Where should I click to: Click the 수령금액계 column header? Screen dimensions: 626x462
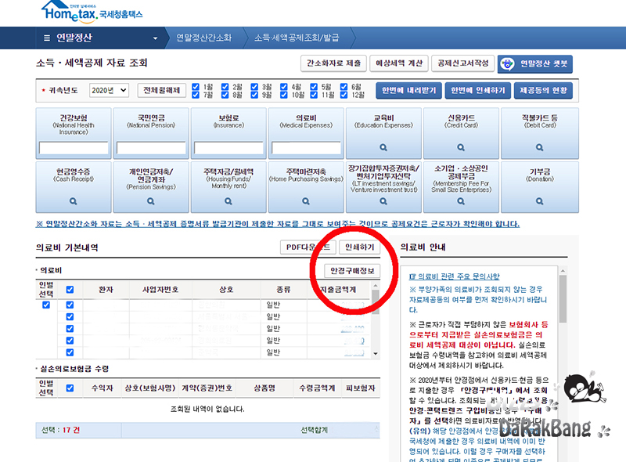(x=318, y=388)
